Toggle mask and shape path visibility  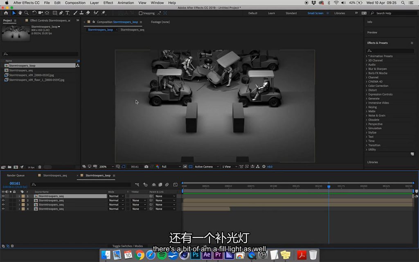click(x=124, y=167)
